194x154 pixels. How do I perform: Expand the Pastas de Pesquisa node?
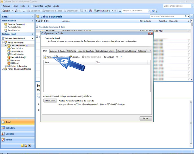[6, 66]
